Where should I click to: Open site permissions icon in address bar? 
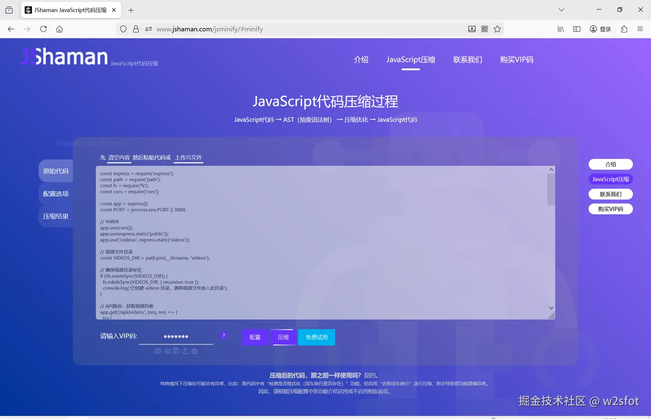(x=148, y=29)
